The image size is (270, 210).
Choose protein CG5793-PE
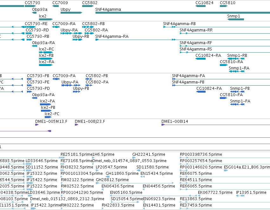click(38, 82)
